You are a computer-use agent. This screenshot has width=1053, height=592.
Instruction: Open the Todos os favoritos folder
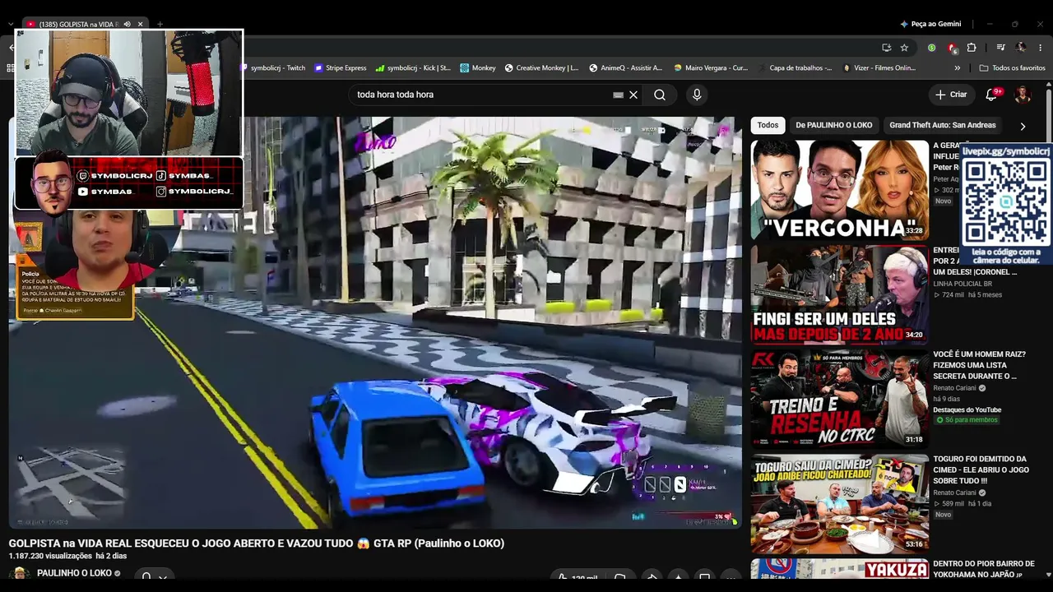coord(1012,68)
